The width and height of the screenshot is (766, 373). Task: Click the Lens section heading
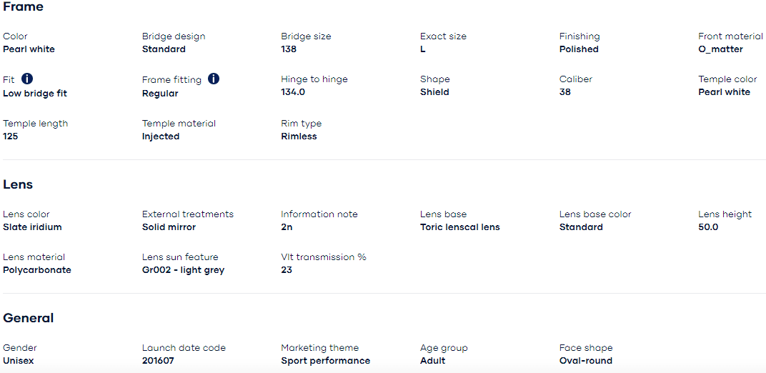(18, 184)
